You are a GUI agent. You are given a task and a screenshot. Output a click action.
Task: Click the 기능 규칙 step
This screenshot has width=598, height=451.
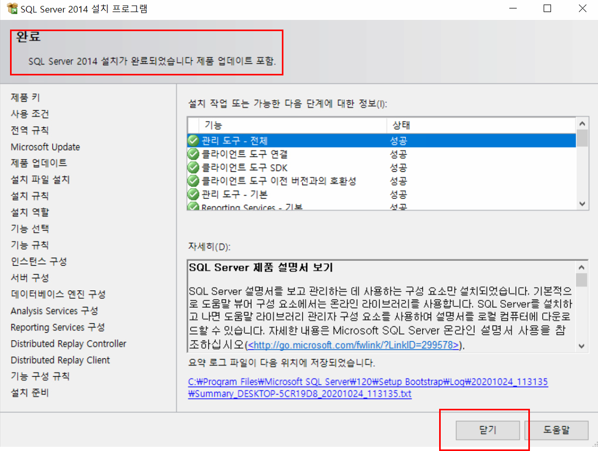(x=30, y=245)
